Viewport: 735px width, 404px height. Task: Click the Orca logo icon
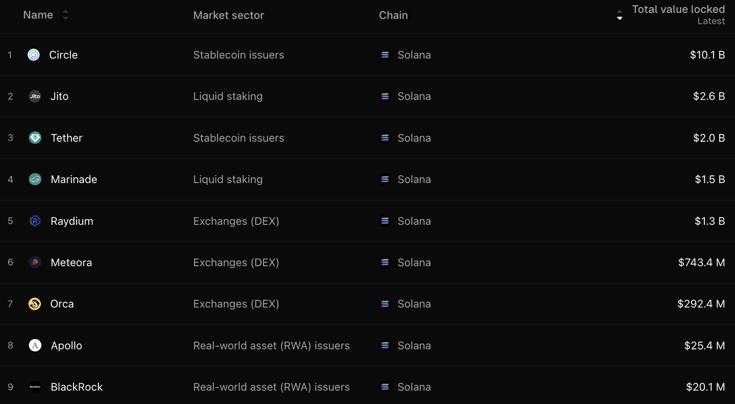[x=34, y=304]
